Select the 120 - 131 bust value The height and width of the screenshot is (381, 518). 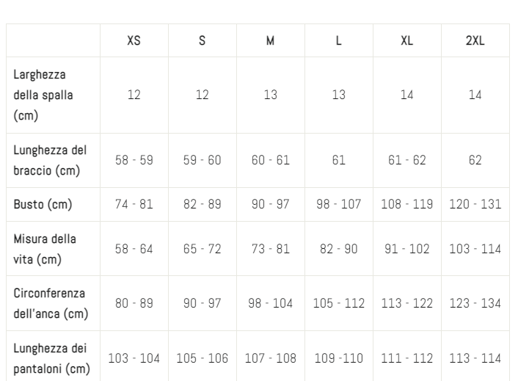pyautogui.click(x=475, y=204)
